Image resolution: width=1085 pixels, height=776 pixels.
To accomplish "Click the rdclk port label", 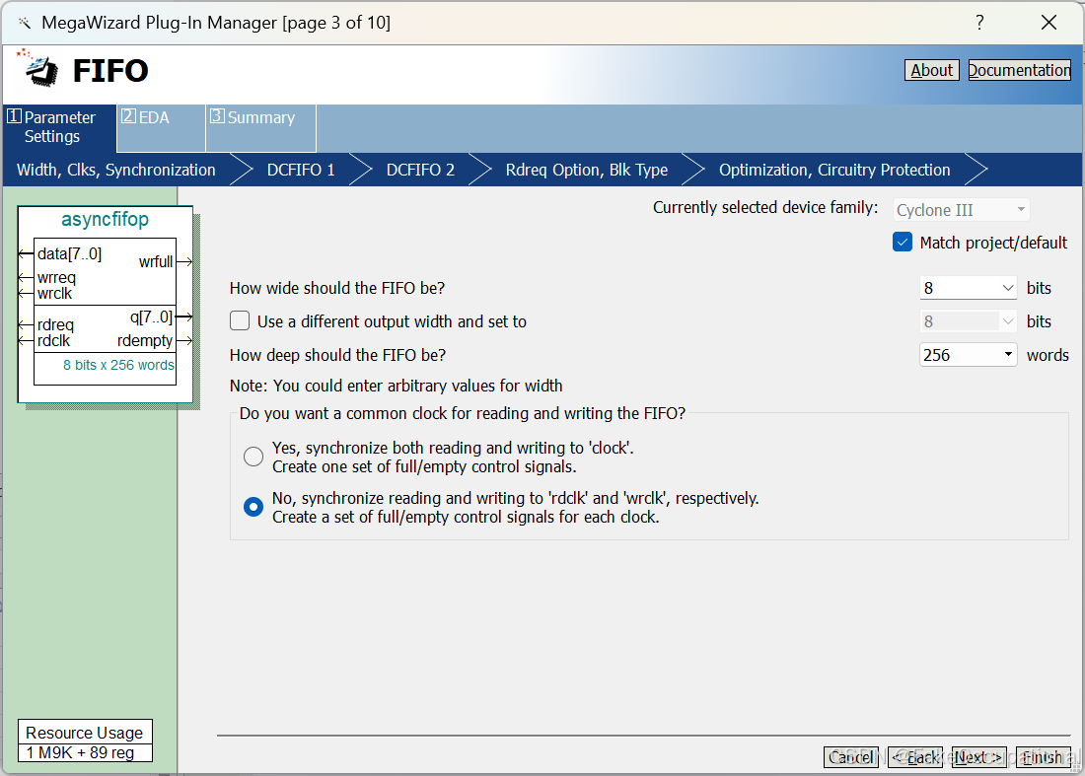I will tap(54, 340).
